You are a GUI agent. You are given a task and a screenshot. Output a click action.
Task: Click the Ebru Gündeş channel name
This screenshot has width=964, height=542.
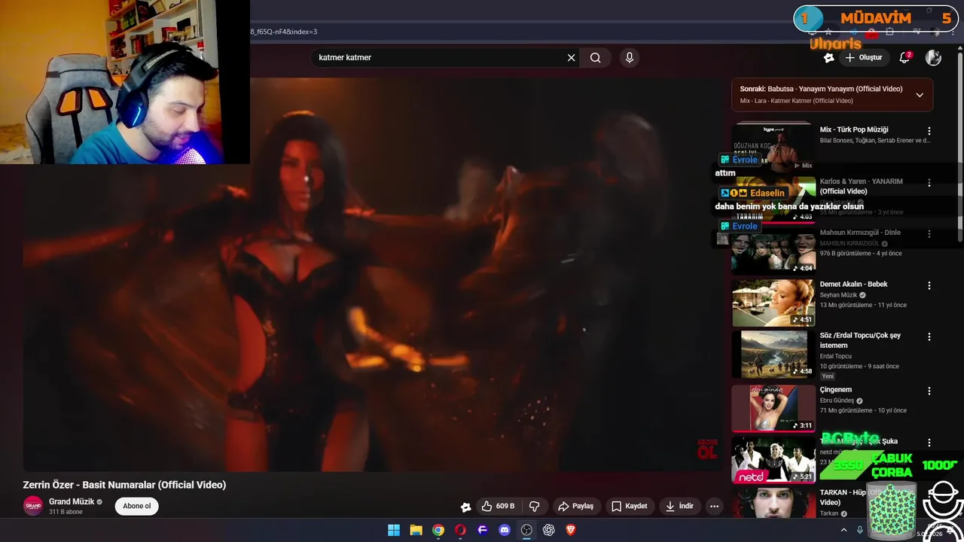837,400
